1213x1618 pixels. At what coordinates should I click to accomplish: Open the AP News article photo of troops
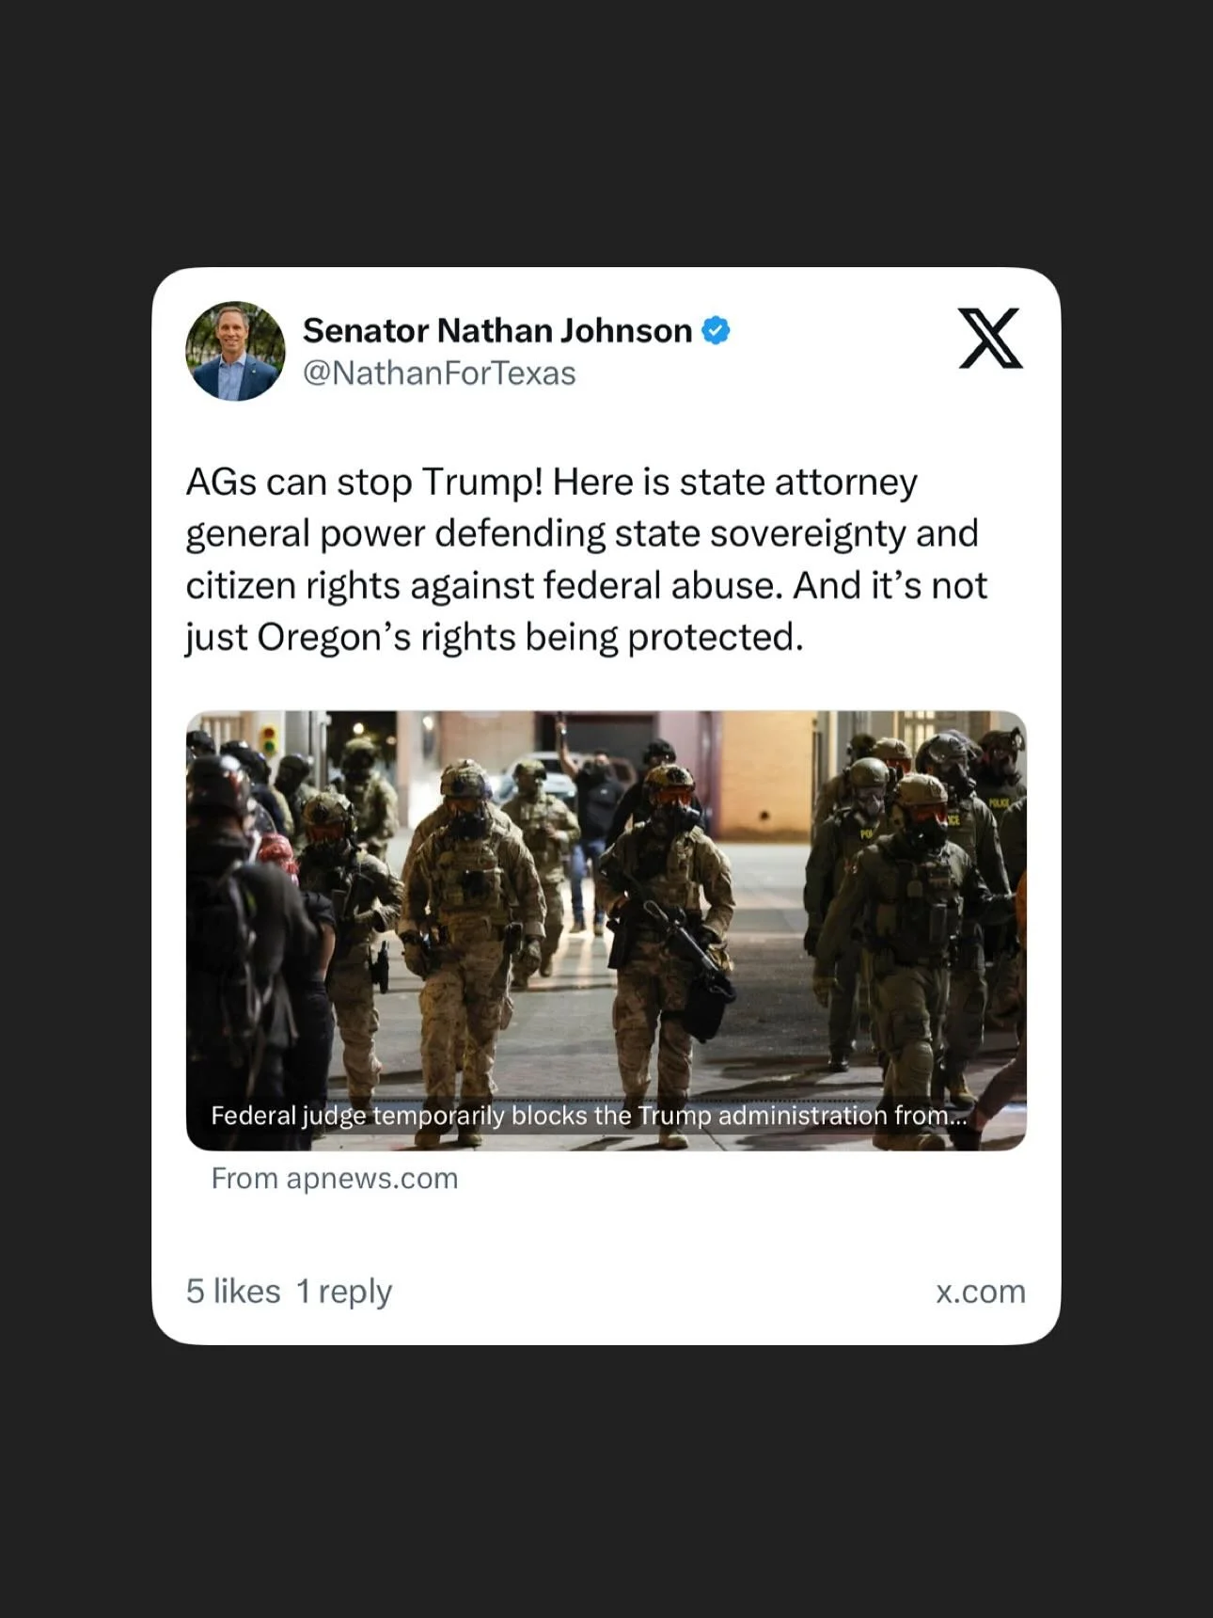tap(606, 930)
